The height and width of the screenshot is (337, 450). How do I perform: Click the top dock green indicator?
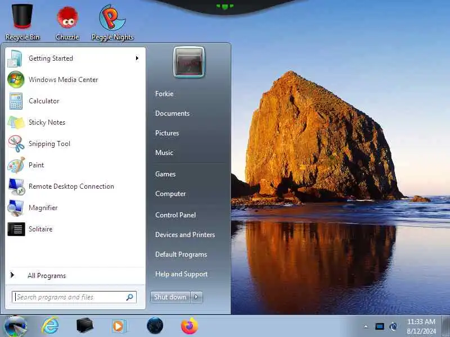(224, 6)
